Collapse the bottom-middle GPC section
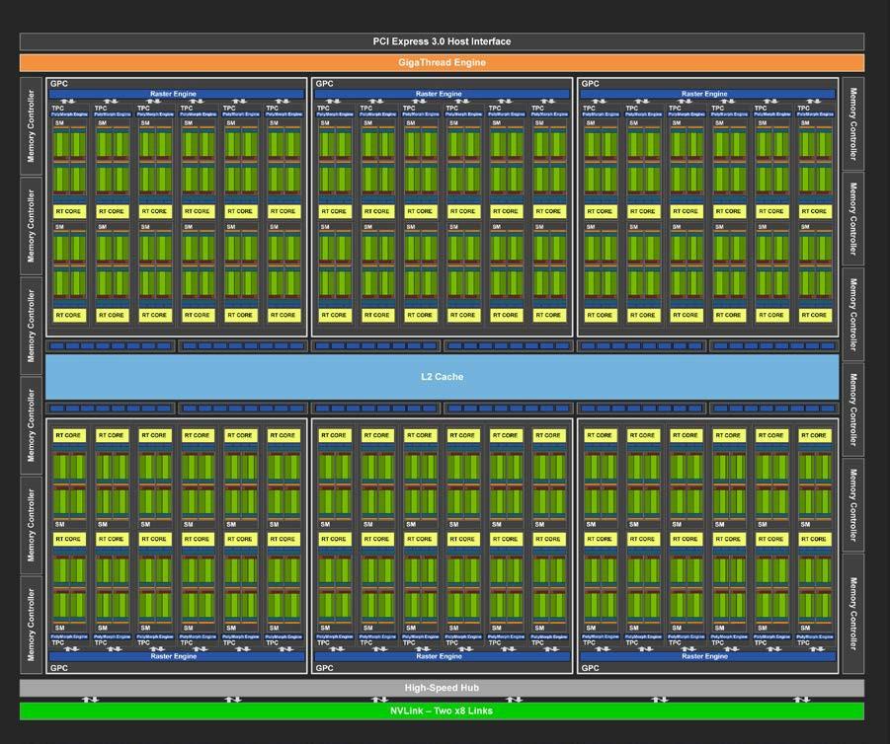This screenshot has height=744, width=890. [326, 668]
